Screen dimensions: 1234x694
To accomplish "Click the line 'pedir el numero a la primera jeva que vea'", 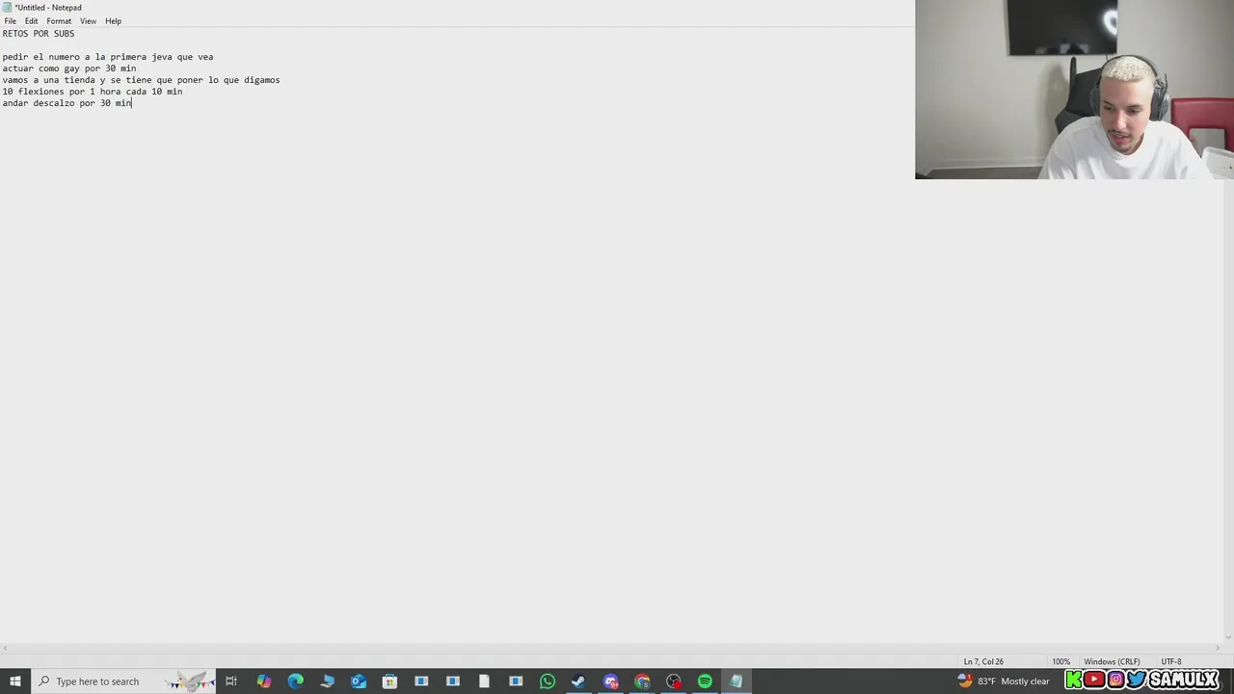I will [x=107, y=57].
